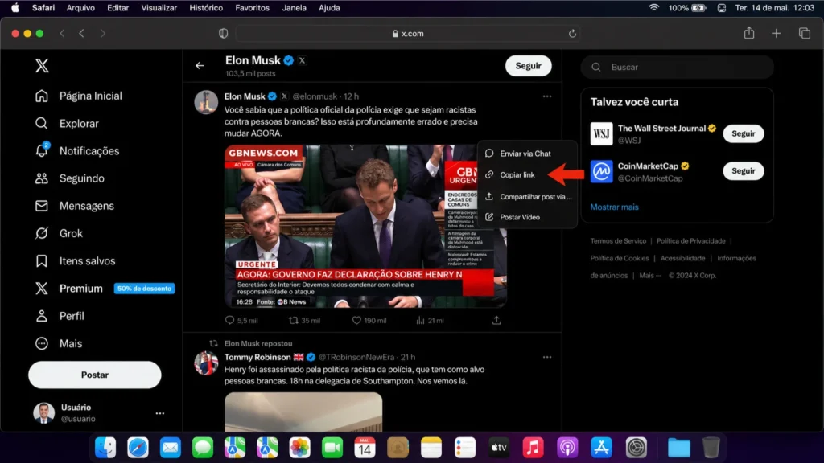This screenshot has width=824, height=463.
Task: Open App Store from the Dock
Action: [601, 448]
